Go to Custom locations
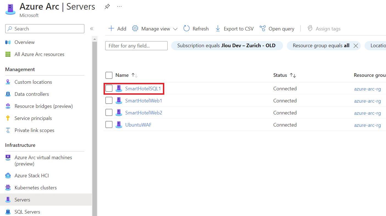Screen dimensions: 386x216 [33, 82]
